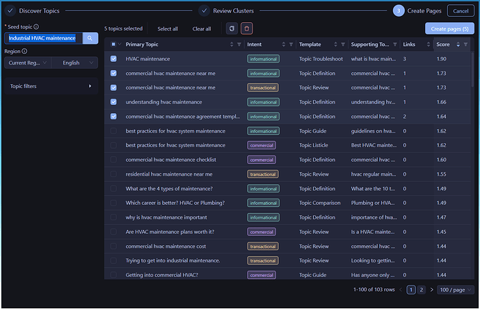The image size is (480, 309).
Task: Click the seed topic search magnifier button
Action: 90,37
